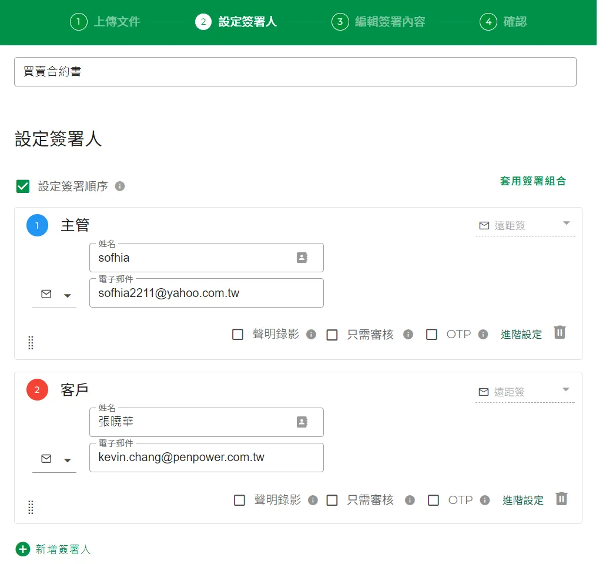This screenshot has height=564, width=616.
Task: Click info icon beside 聲明錄影 in 主管 card
Action: (312, 335)
